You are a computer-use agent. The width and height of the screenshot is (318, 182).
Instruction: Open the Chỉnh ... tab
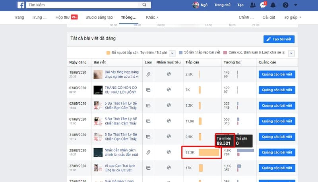click(x=246, y=17)
